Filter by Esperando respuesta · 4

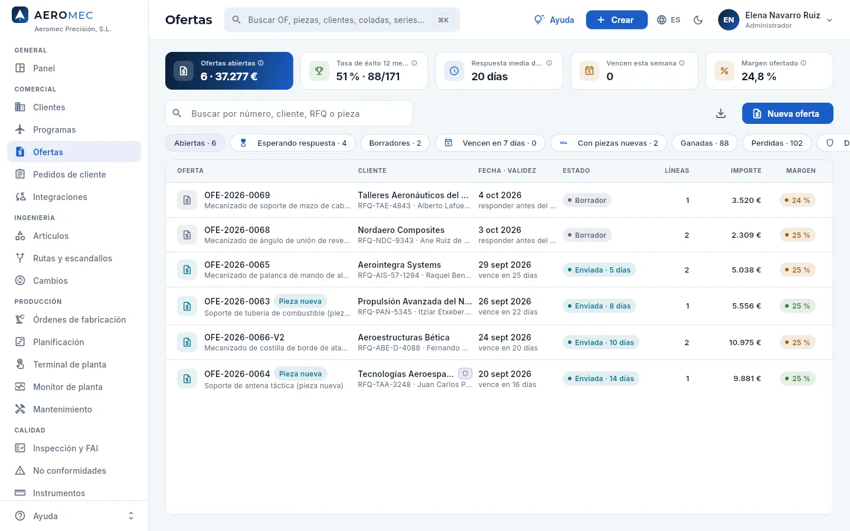coord(293,143)
